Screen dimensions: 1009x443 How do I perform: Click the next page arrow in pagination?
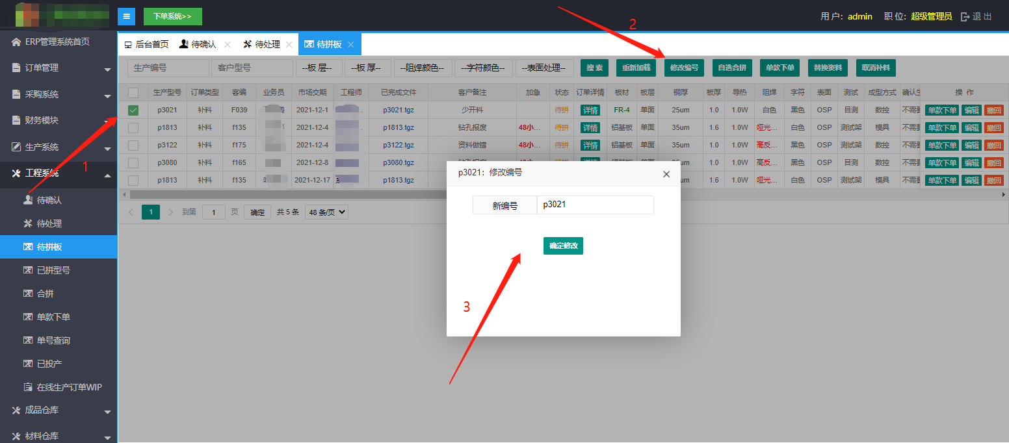[x=171, y=212]
